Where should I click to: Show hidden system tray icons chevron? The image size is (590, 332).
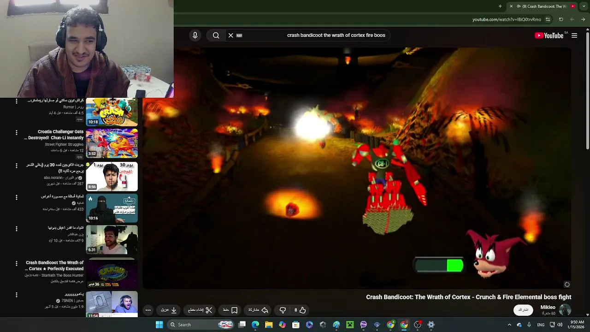509,325
